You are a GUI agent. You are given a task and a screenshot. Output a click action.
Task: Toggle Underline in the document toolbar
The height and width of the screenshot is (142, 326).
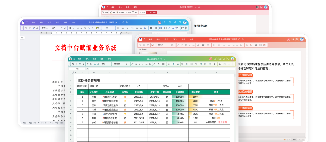(x=77, y=28)
